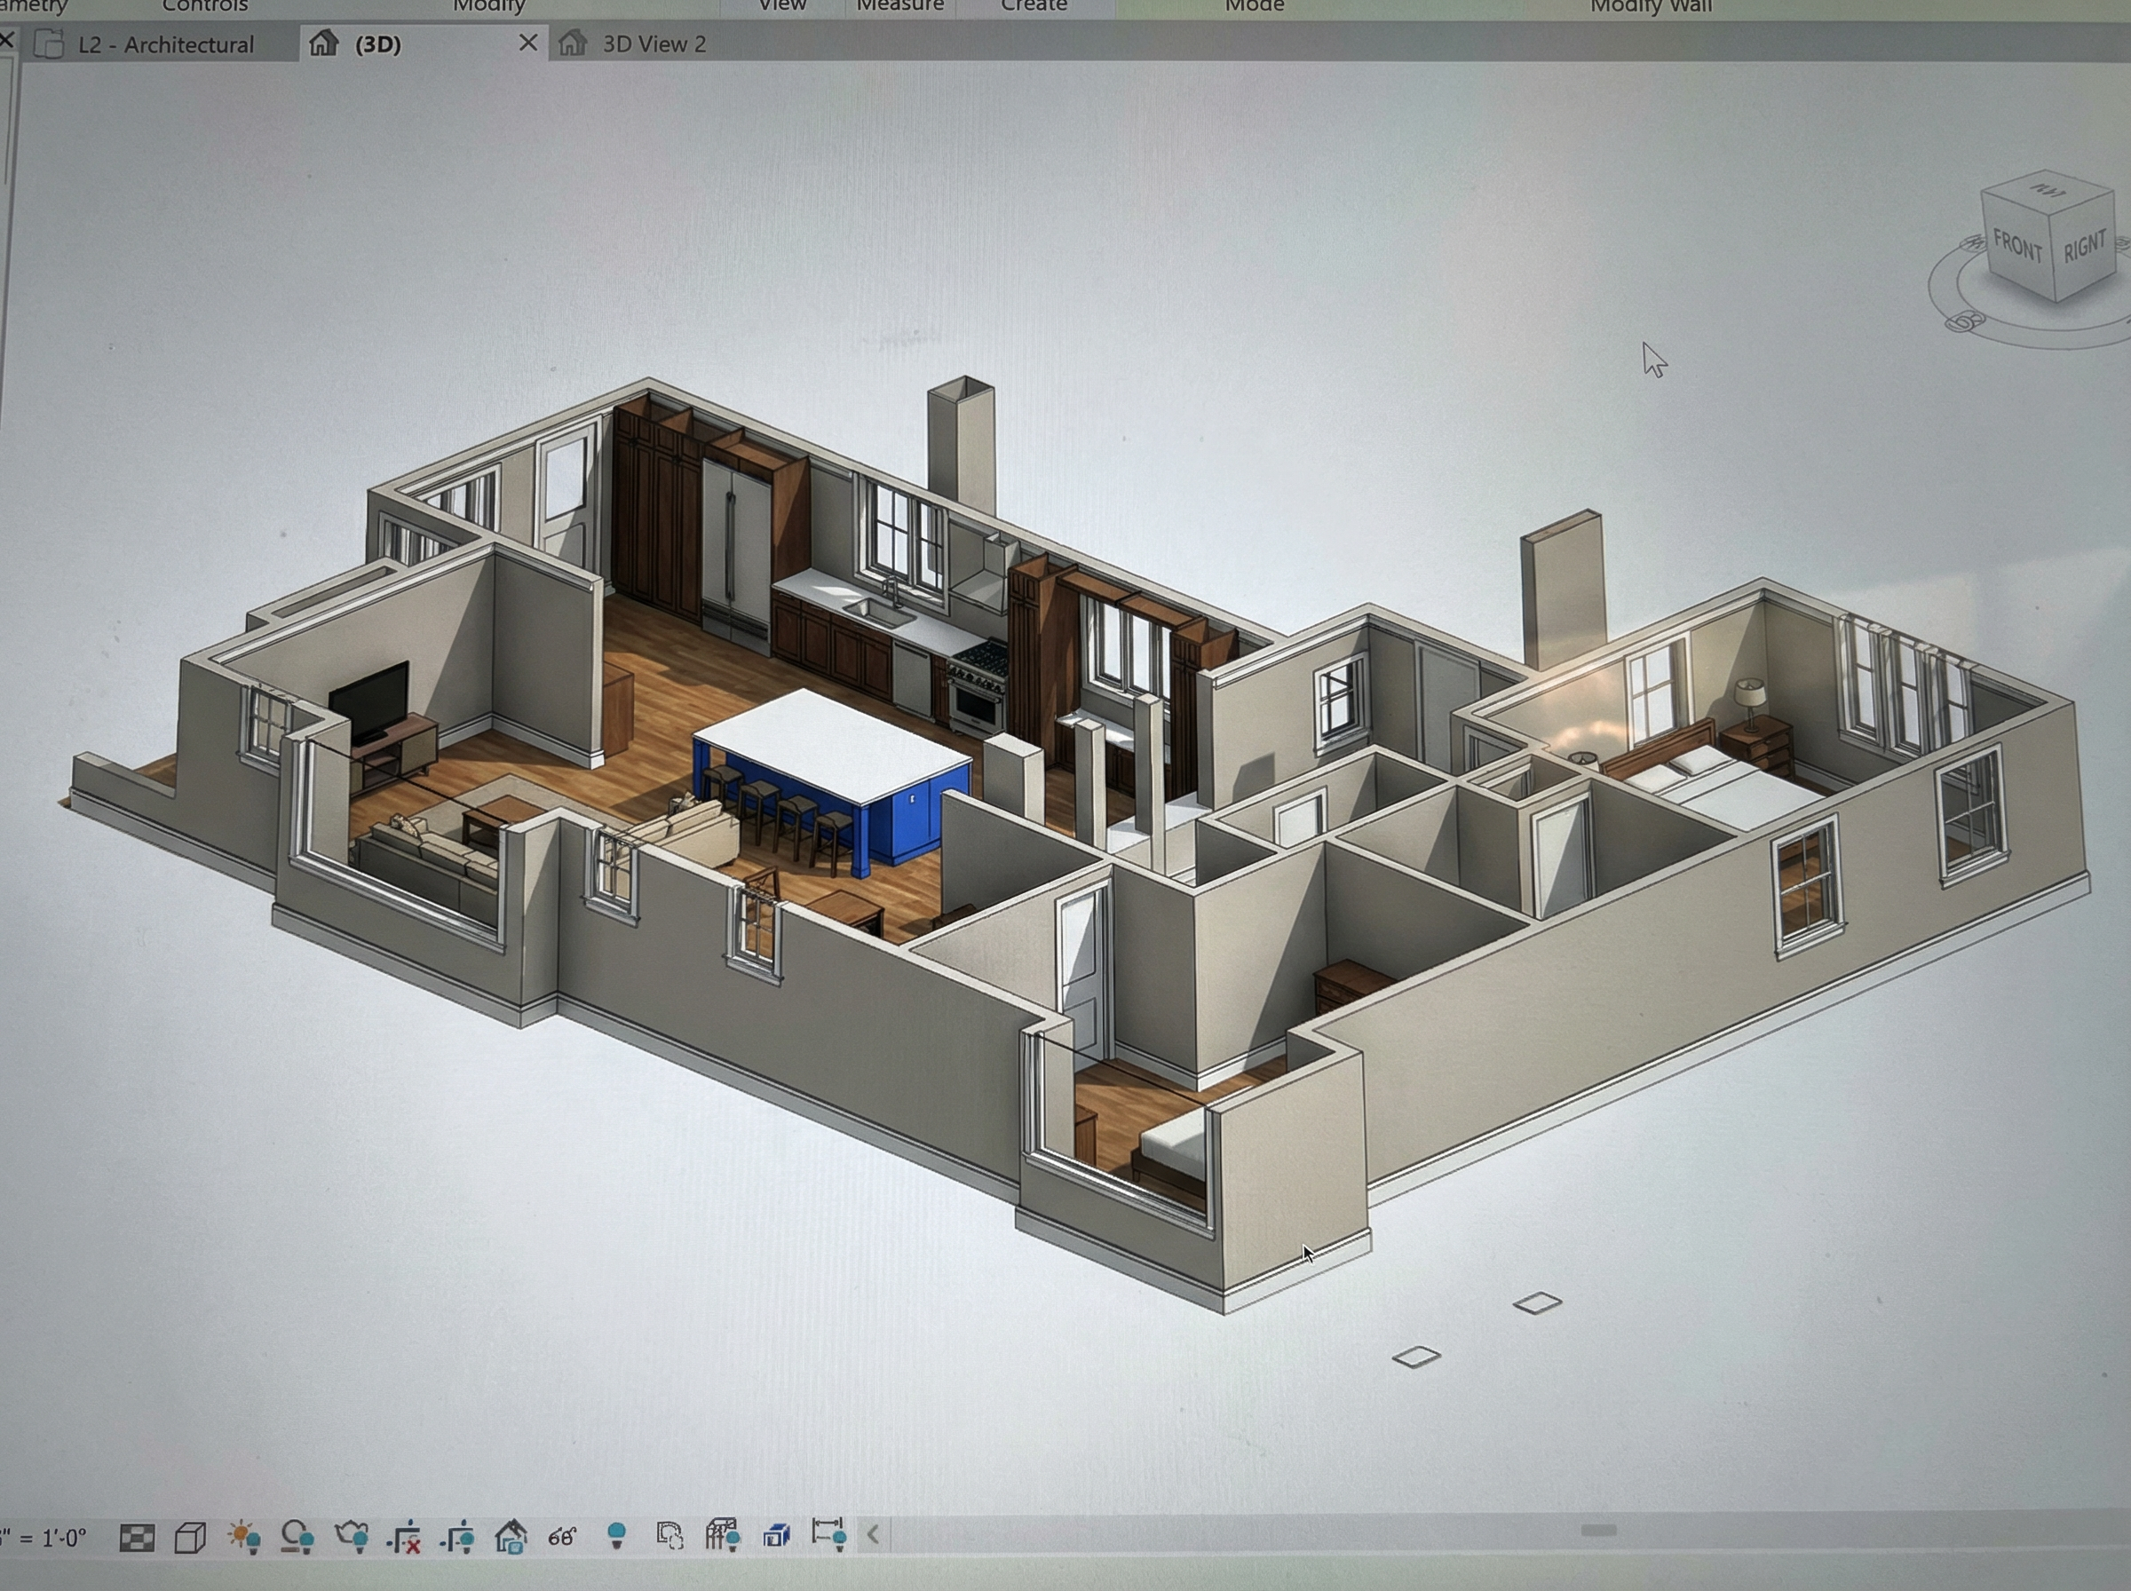
Task: Toggle Shadows on or off
Action: coord(297,1537)
